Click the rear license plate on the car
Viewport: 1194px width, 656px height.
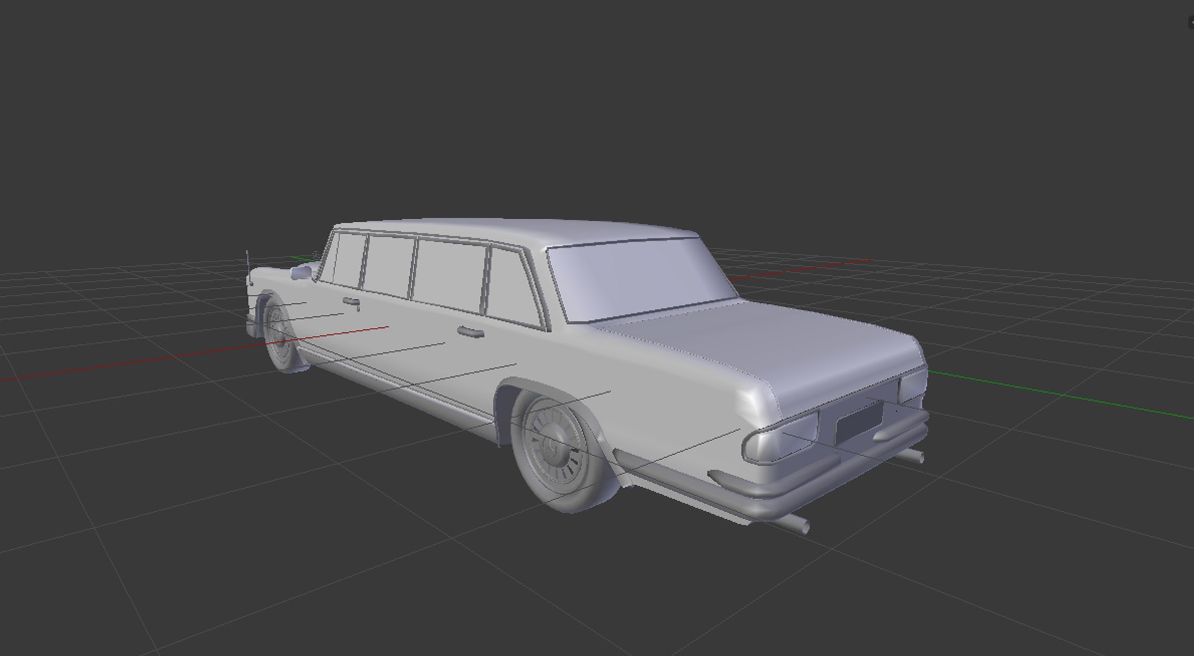[x=858, y=422]
